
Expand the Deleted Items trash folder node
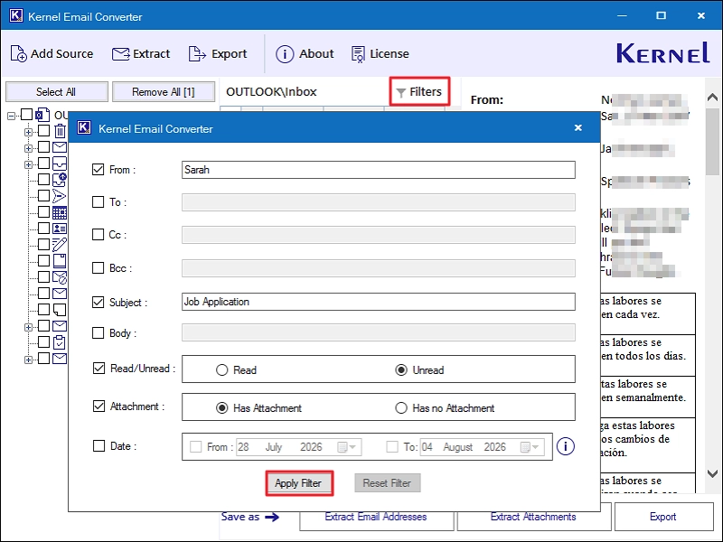[x=28, y=132]
